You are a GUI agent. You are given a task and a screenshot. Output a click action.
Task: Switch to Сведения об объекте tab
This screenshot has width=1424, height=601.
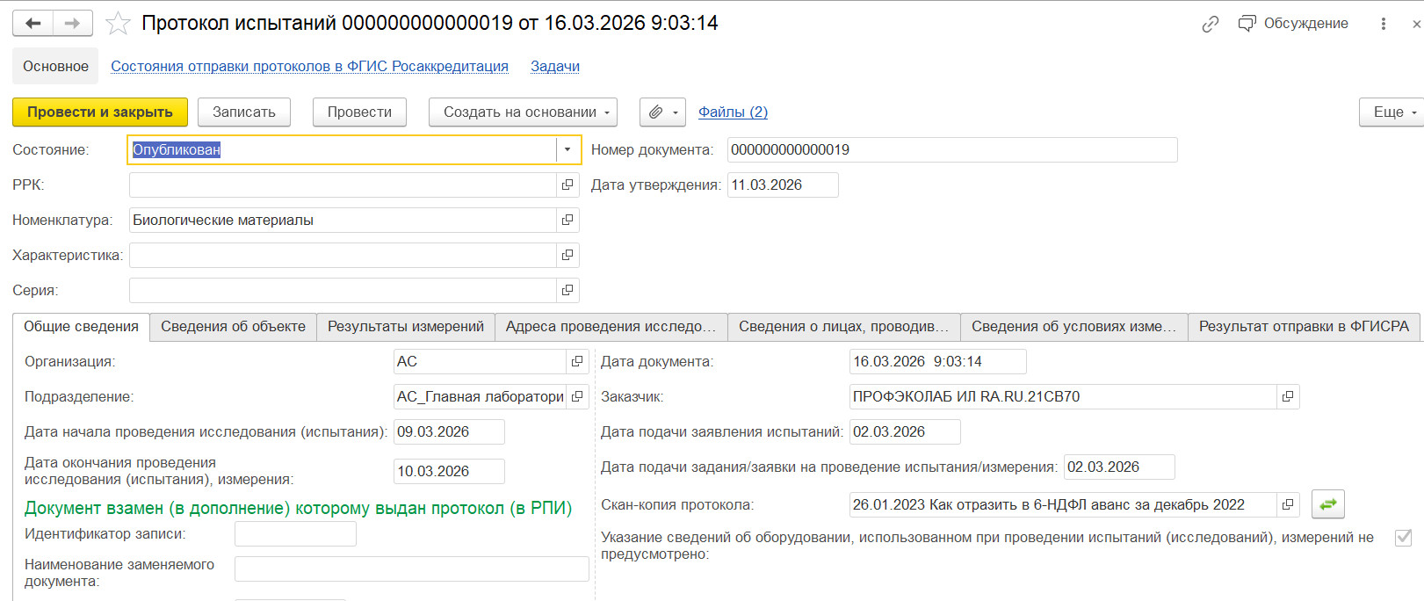click(233, 327)
